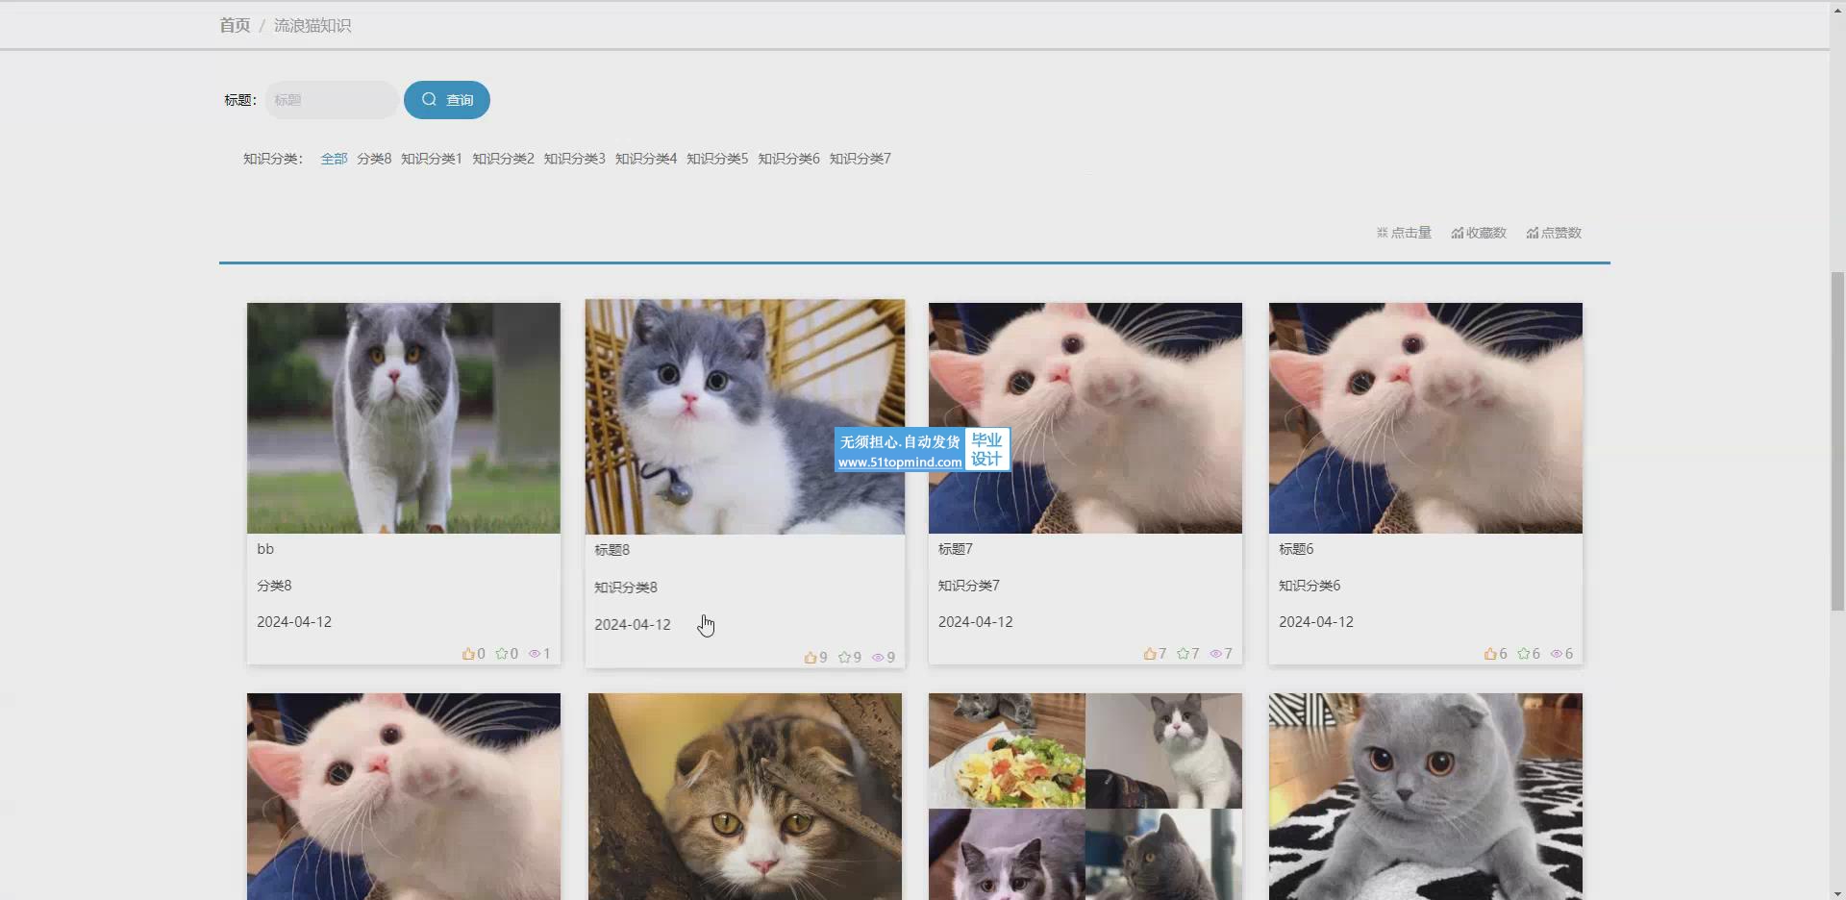Viewport: 1846px width, 900px height.
Task: Filter by 知识分类7 category
Action: (860, 159)
